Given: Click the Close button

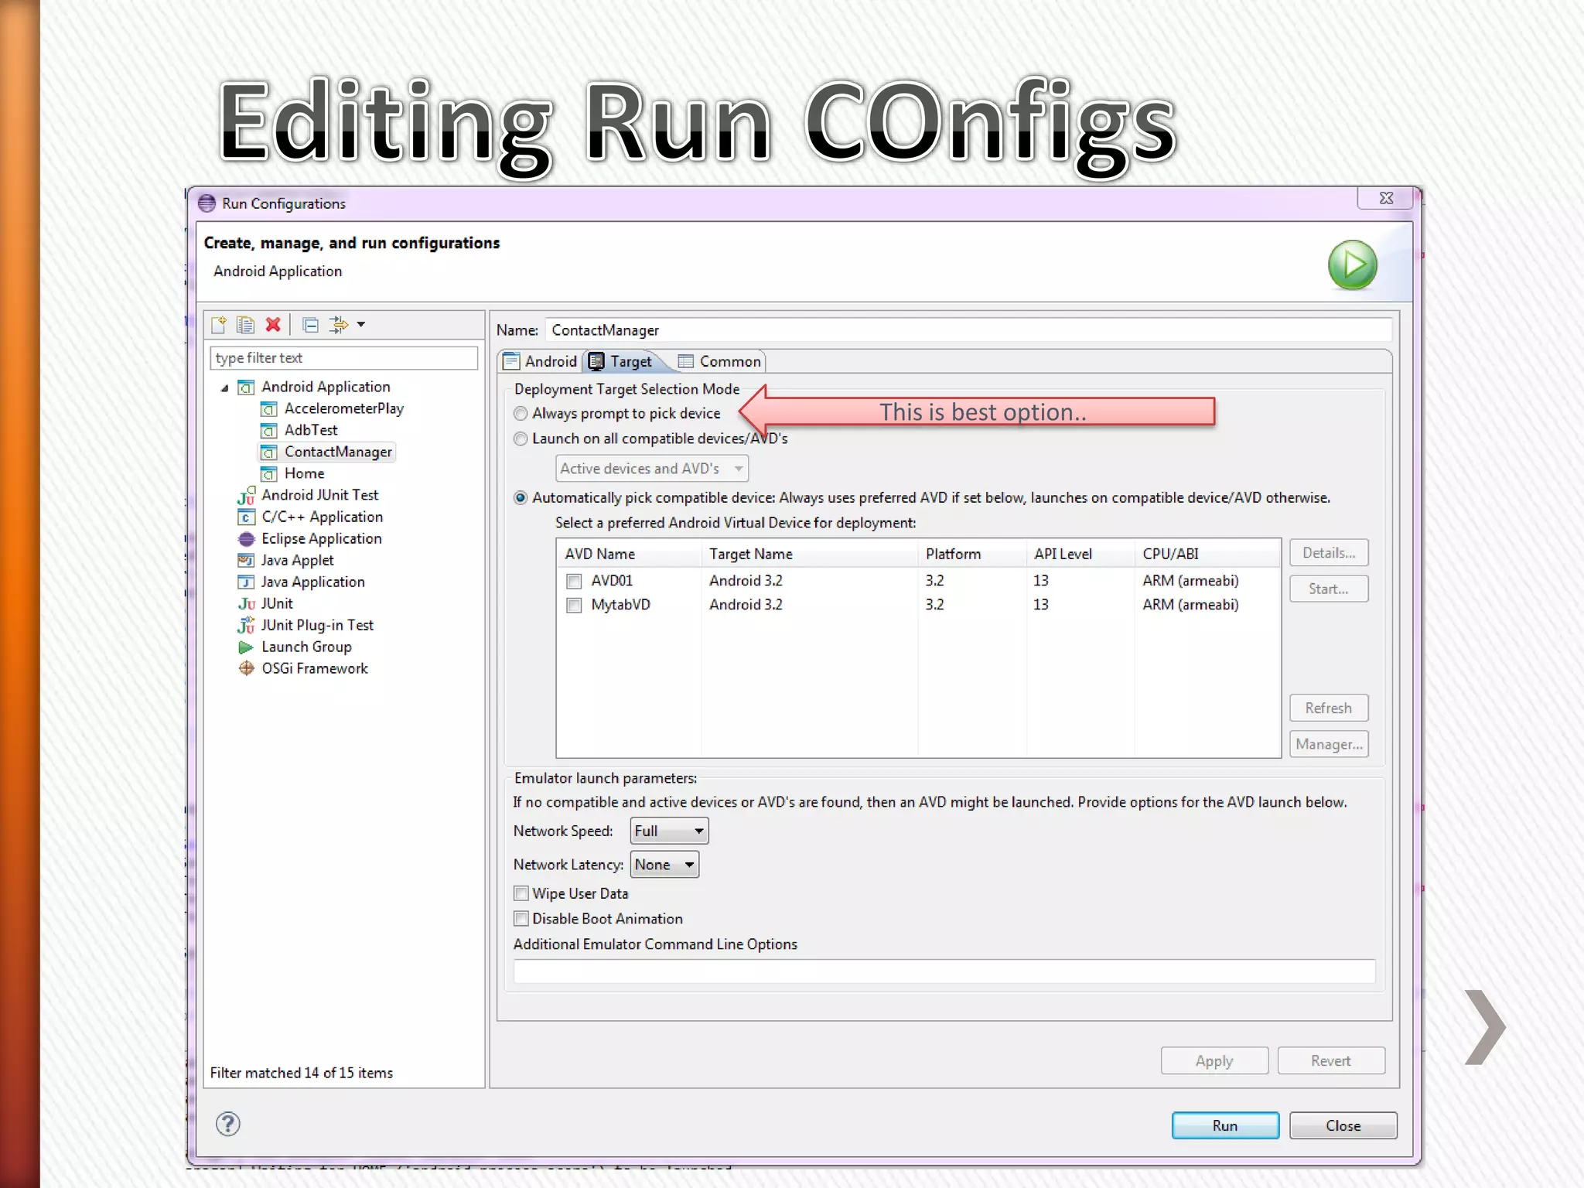Looking at the screenshot, I should coord(1343,1125).
